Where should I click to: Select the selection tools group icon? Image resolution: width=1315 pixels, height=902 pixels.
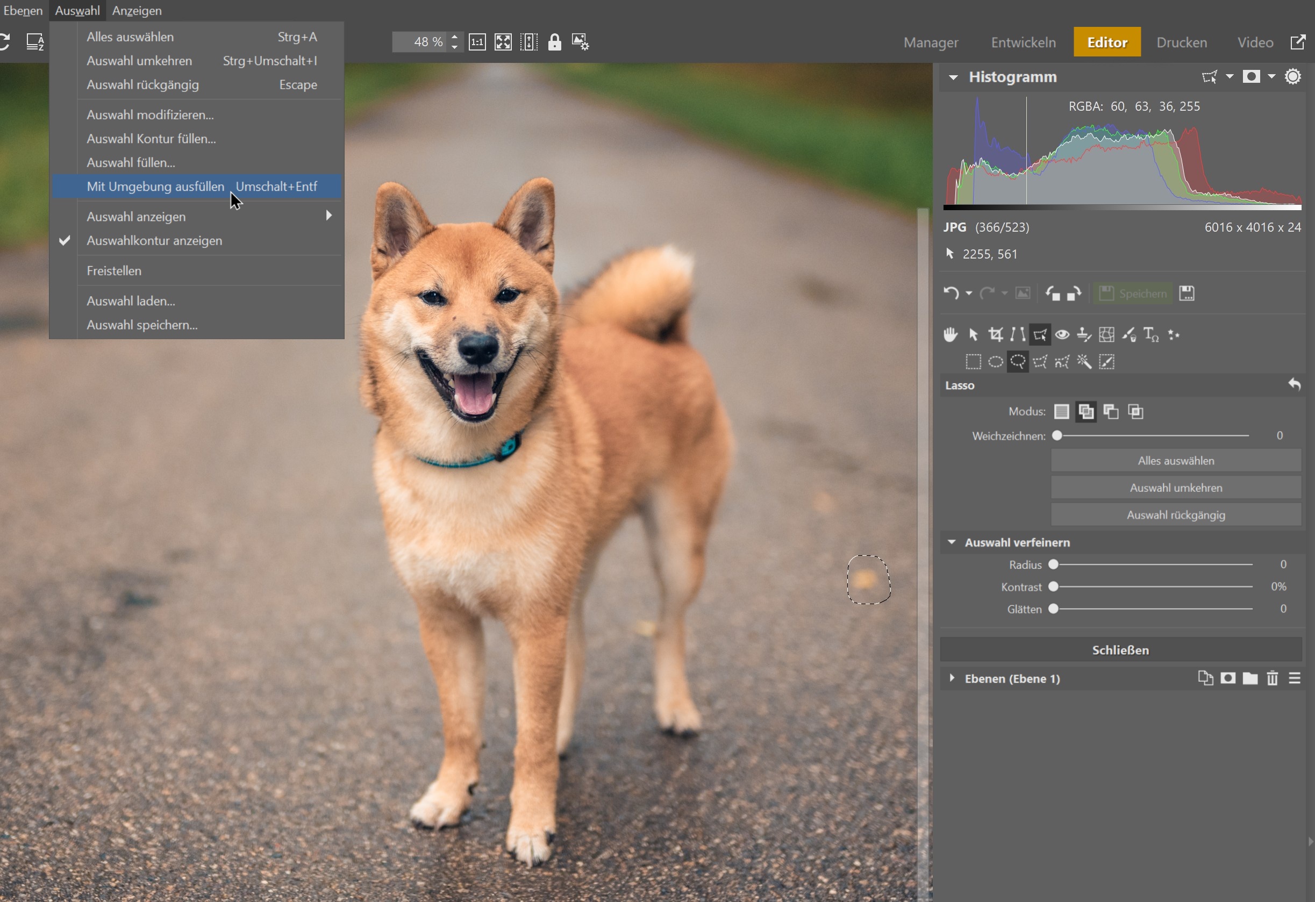click(1040, 334)
